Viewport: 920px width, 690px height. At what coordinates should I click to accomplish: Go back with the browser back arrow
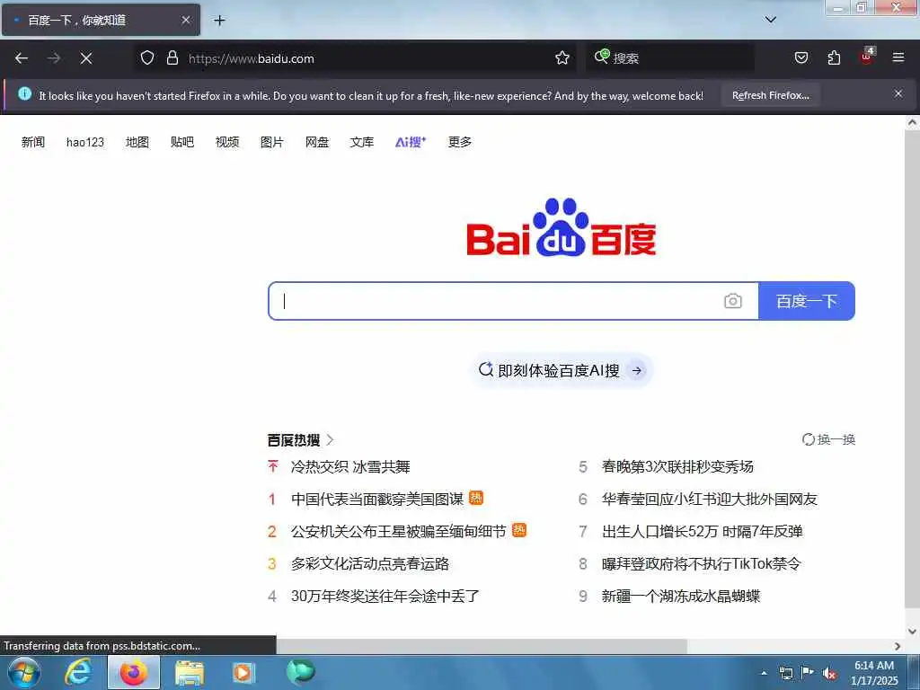coord(22,58)
